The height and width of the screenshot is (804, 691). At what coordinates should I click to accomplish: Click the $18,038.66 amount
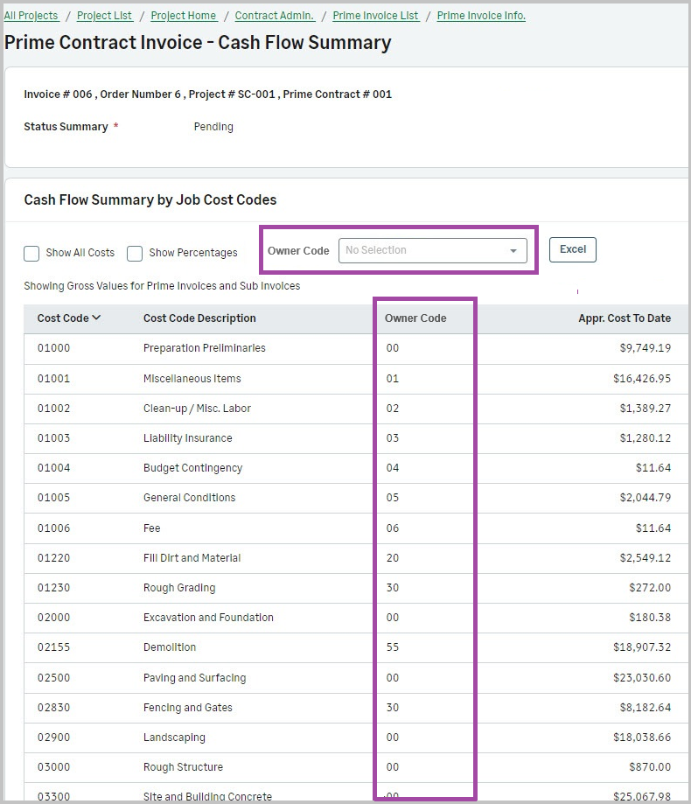642,738
